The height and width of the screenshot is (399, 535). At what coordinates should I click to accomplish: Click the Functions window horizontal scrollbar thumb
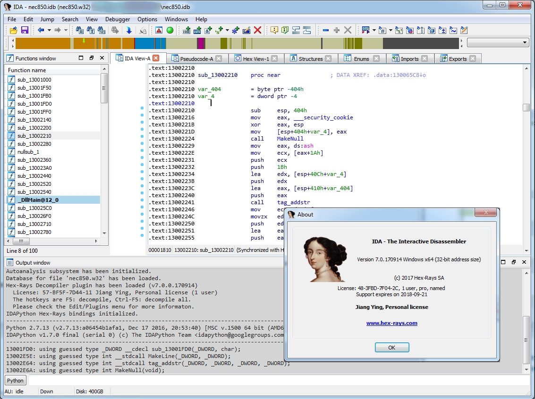pos(21,241)
